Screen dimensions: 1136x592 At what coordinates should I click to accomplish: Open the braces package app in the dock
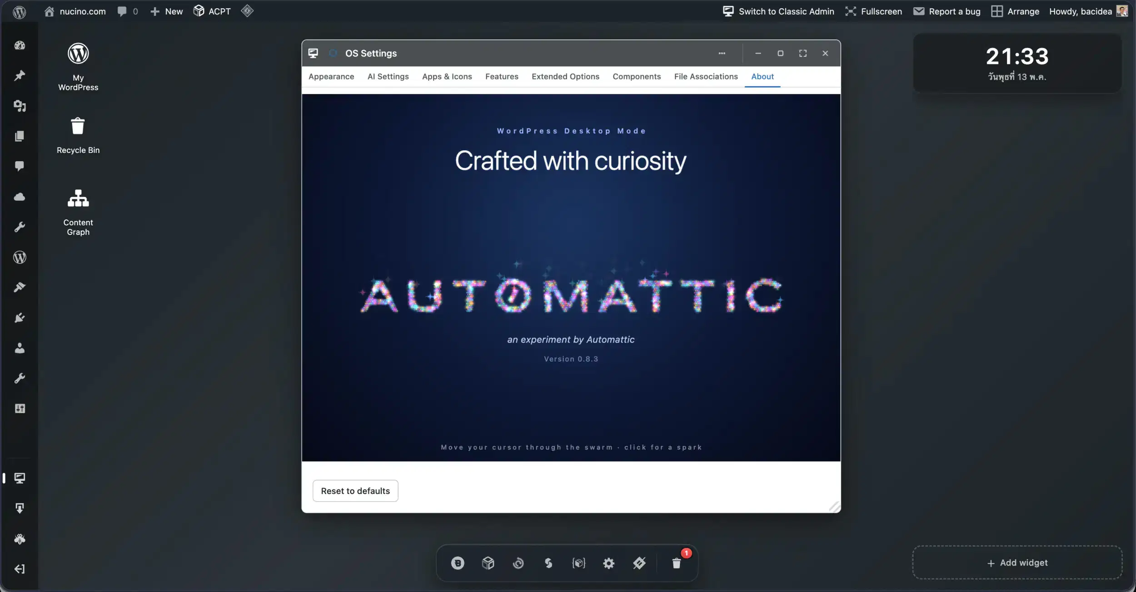click(x=578, y=563)
